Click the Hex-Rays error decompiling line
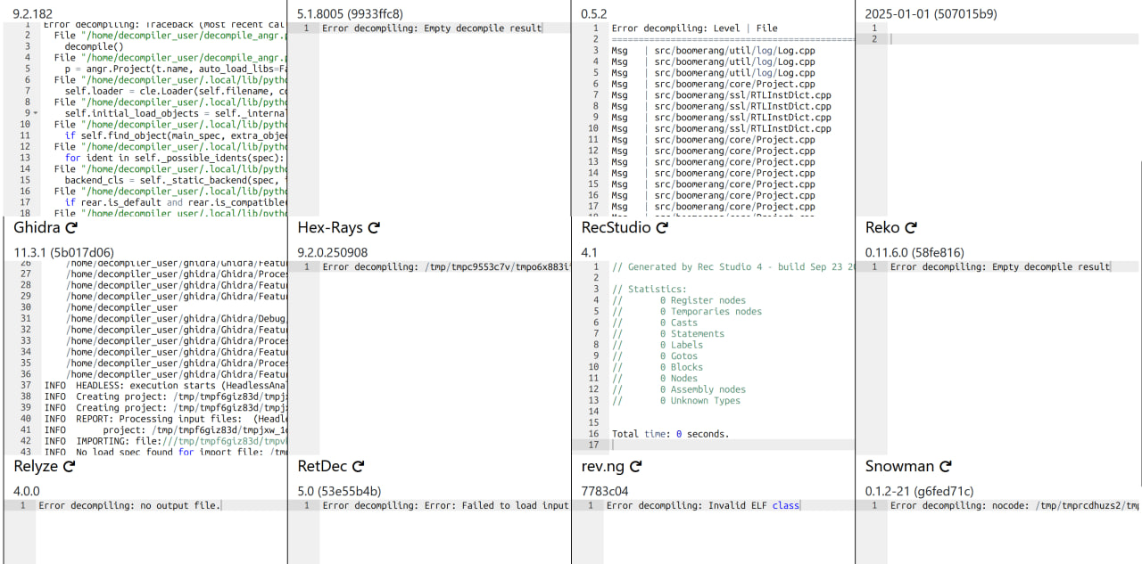The height and width of the screenshot is (564, 1142). coord(444,267)
